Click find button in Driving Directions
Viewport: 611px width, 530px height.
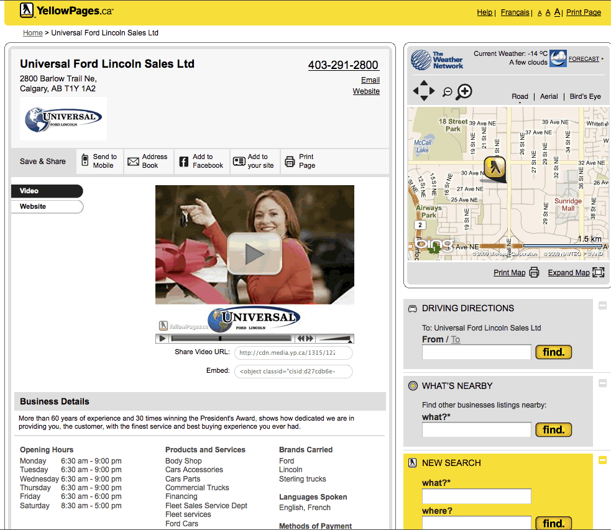[553, 352]
